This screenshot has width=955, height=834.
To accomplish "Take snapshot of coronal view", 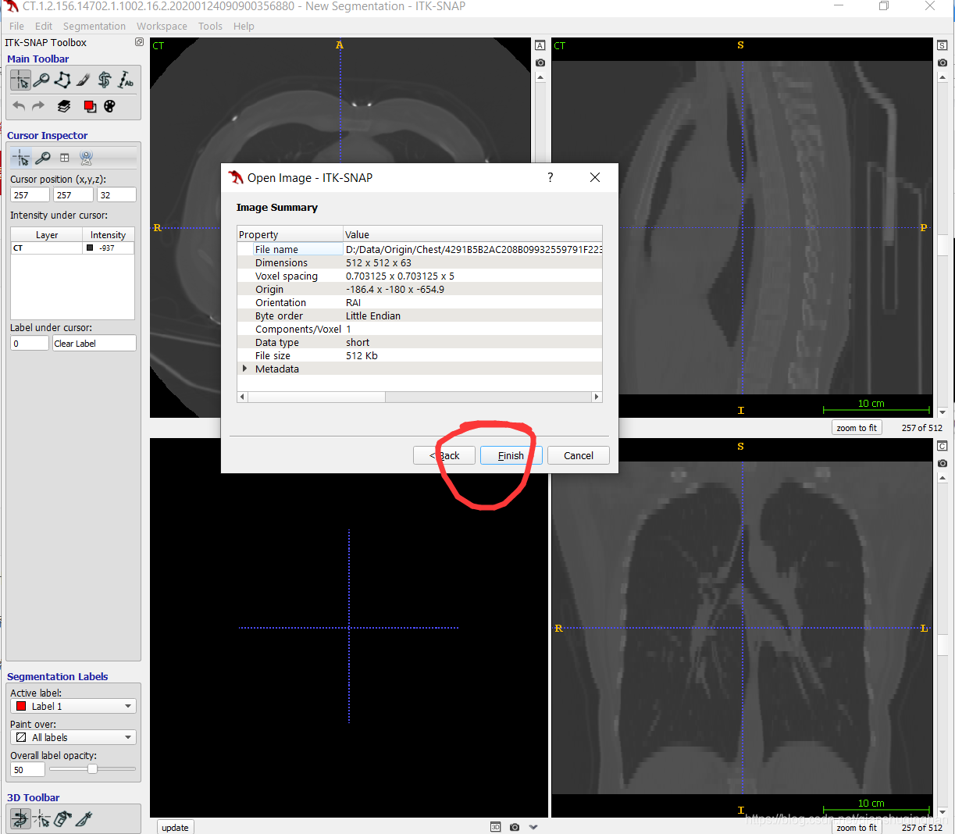I will click(943, 463).
